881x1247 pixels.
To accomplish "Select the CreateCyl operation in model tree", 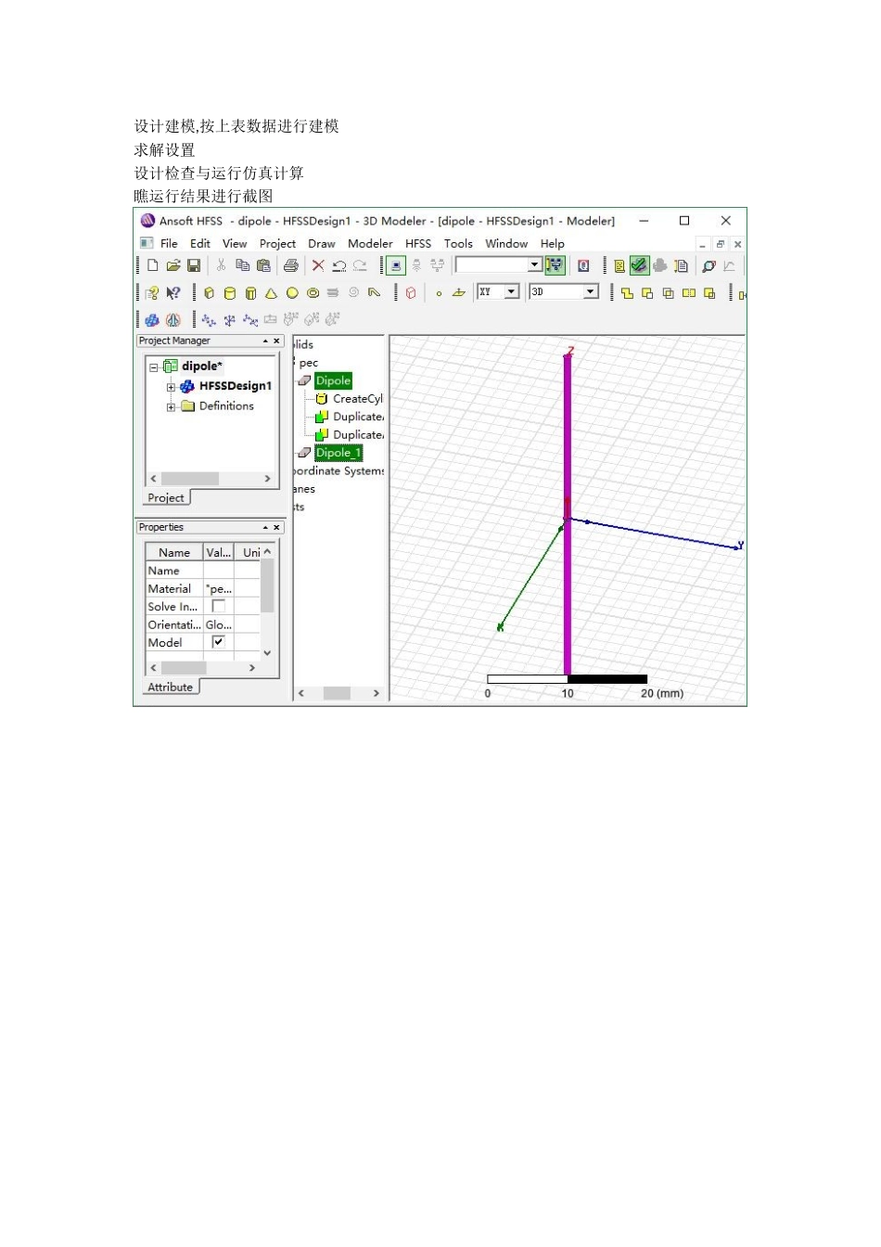I will point(358,399).
